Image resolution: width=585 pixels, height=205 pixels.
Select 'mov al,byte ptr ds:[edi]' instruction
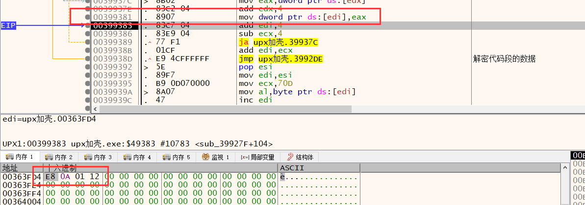(297, 92)
